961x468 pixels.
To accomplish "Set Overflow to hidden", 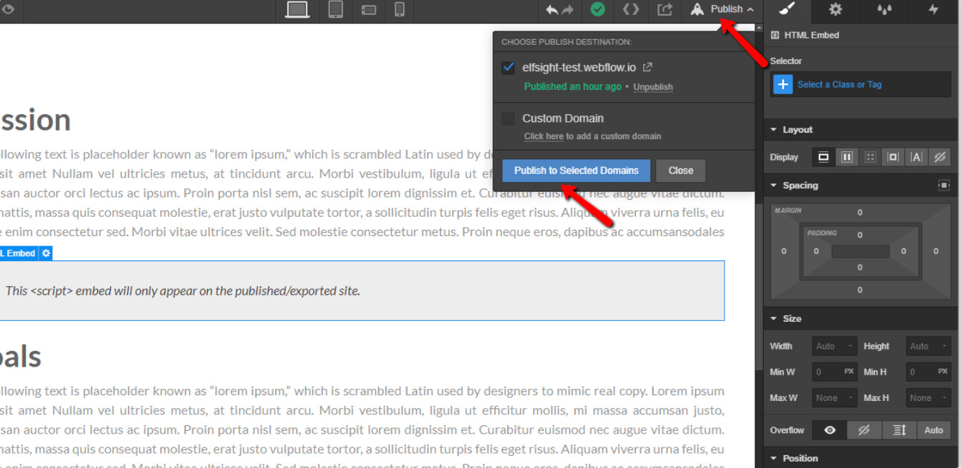I will (865, 429).
